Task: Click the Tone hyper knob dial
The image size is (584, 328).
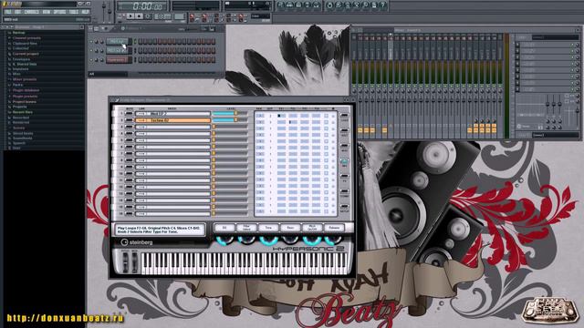Action: 268,240
